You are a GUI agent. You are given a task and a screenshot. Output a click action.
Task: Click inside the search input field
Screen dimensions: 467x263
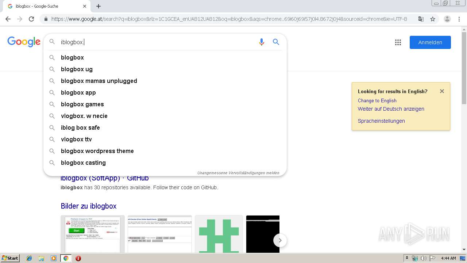[157, 42]
